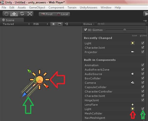Open the Help menu
The width and height of the screenshot is (148, 121).
118,8
